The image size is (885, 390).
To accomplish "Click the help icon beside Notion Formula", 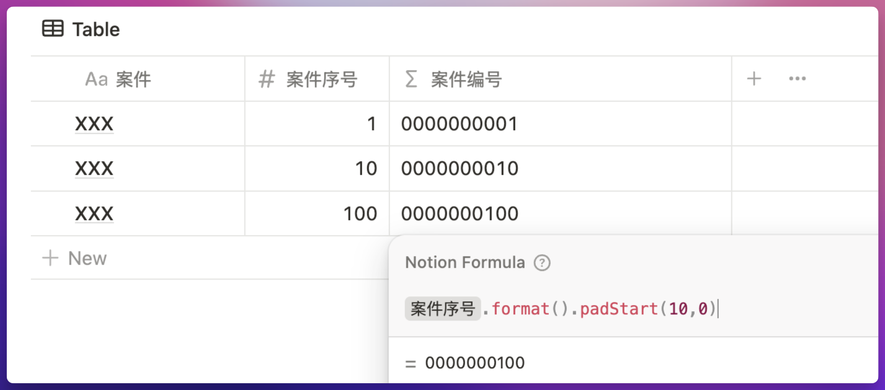I will point(542,263).
